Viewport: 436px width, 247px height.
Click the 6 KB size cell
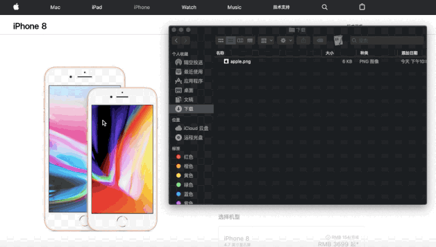coord(347,61)
